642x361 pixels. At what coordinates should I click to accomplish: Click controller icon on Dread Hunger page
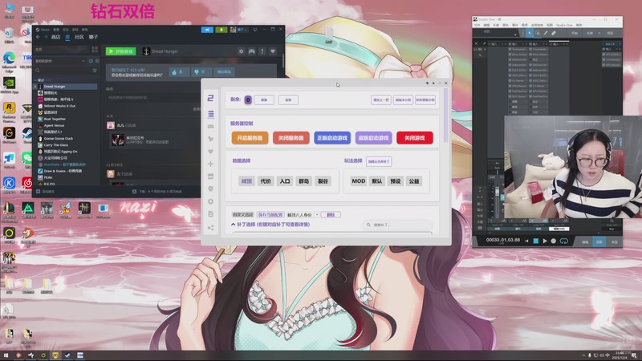point(252,51)
